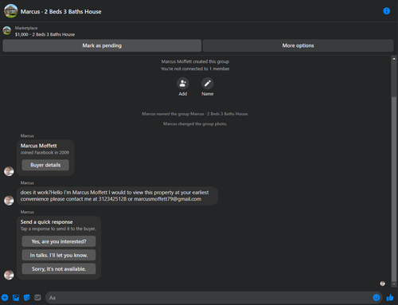Viewport: 398px width, 305px height.
Task: Click the chat scrollbar thumb
Action: 394,189
